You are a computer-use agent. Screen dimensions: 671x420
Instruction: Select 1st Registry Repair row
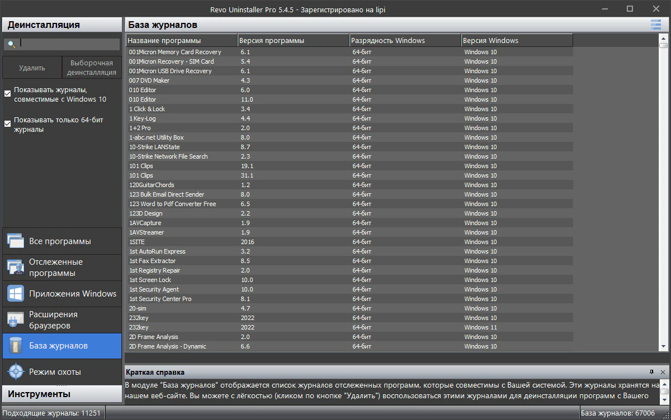coord(349,270)
